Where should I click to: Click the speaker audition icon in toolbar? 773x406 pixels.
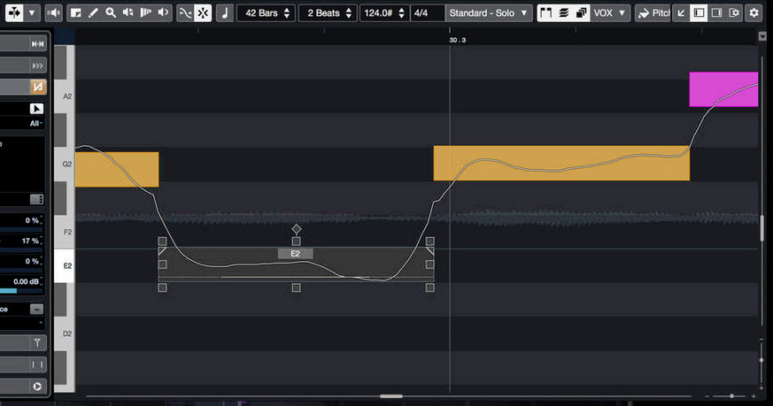[55, 13]
